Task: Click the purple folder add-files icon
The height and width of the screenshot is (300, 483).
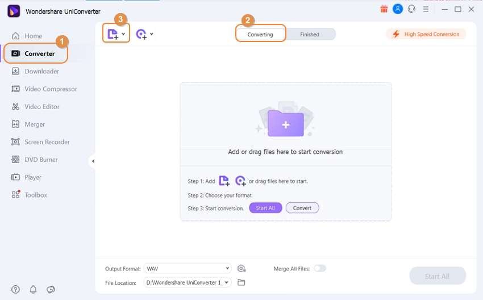Action: click(x=286, y=123)
